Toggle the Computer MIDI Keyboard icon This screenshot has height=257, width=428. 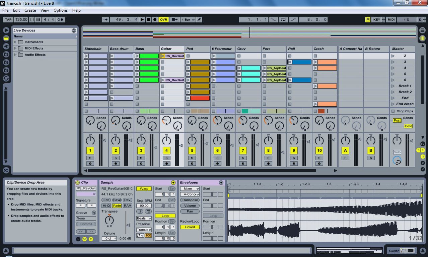pos(368,20)
